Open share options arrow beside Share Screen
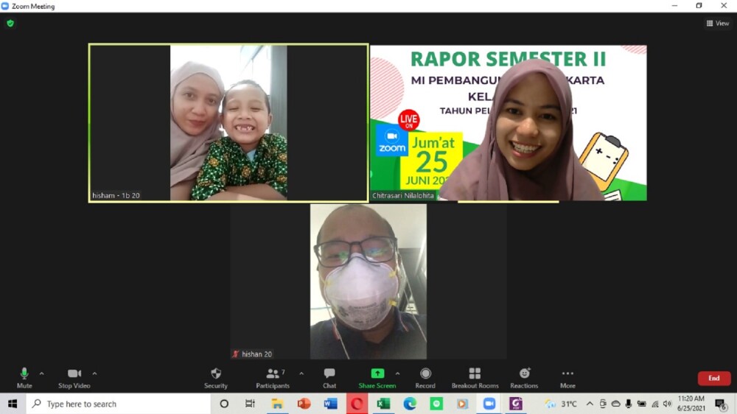Viewport: 737px width, 414px height. tap(398, 373)
